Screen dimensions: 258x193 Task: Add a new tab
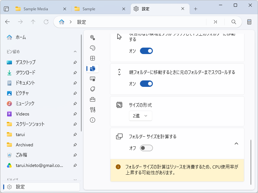pos(195,9)
